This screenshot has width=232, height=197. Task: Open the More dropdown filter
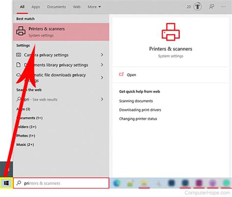click(x=94, y=7)
